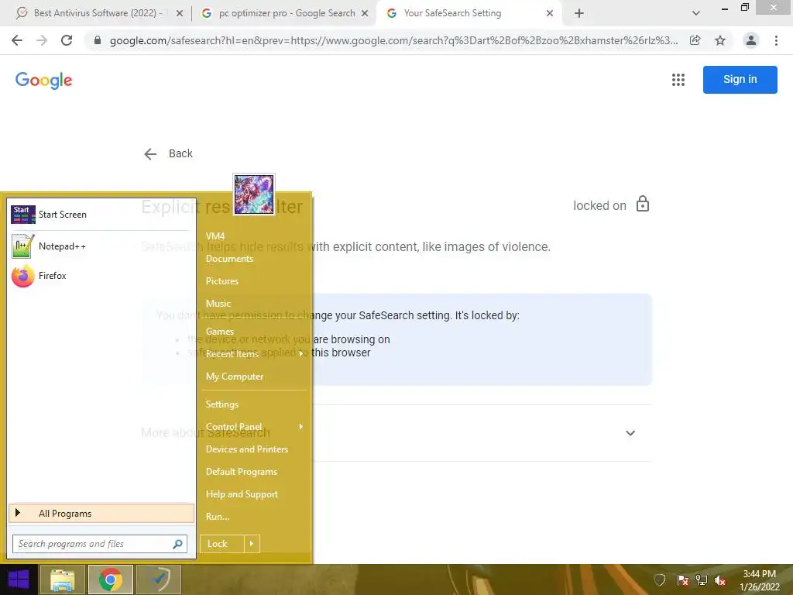Open the Google apps grid
Screen dimensions: 793x595
point(678,80)
